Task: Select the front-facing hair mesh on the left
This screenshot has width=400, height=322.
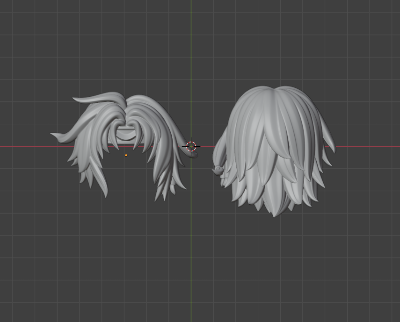Action: pyautogui.click(x=94, y=140)
